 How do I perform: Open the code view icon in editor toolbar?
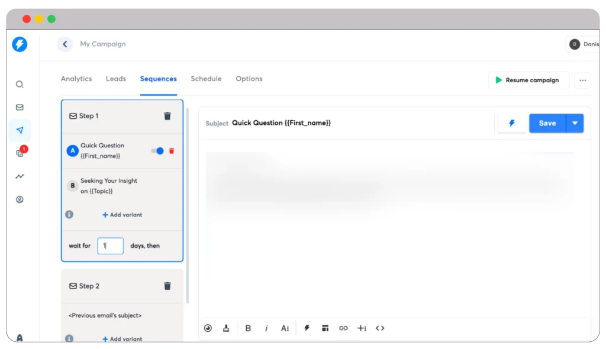(x=380, y=328)
